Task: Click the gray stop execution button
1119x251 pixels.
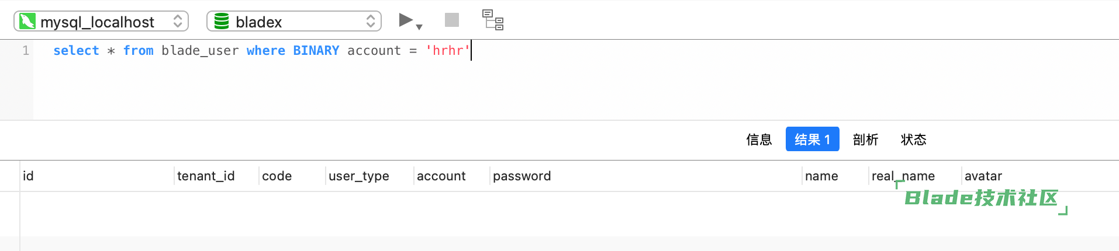Action: pyautogui.click(x=452, y=20)
